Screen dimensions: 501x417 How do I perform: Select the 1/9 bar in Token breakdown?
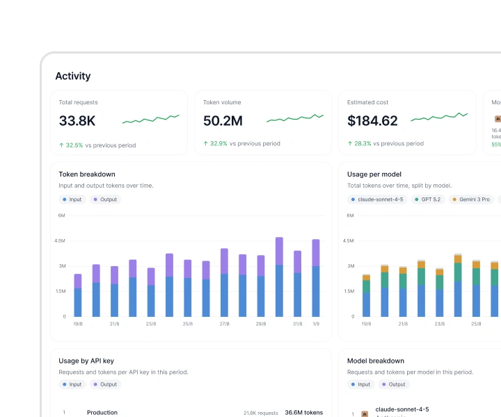316,278
